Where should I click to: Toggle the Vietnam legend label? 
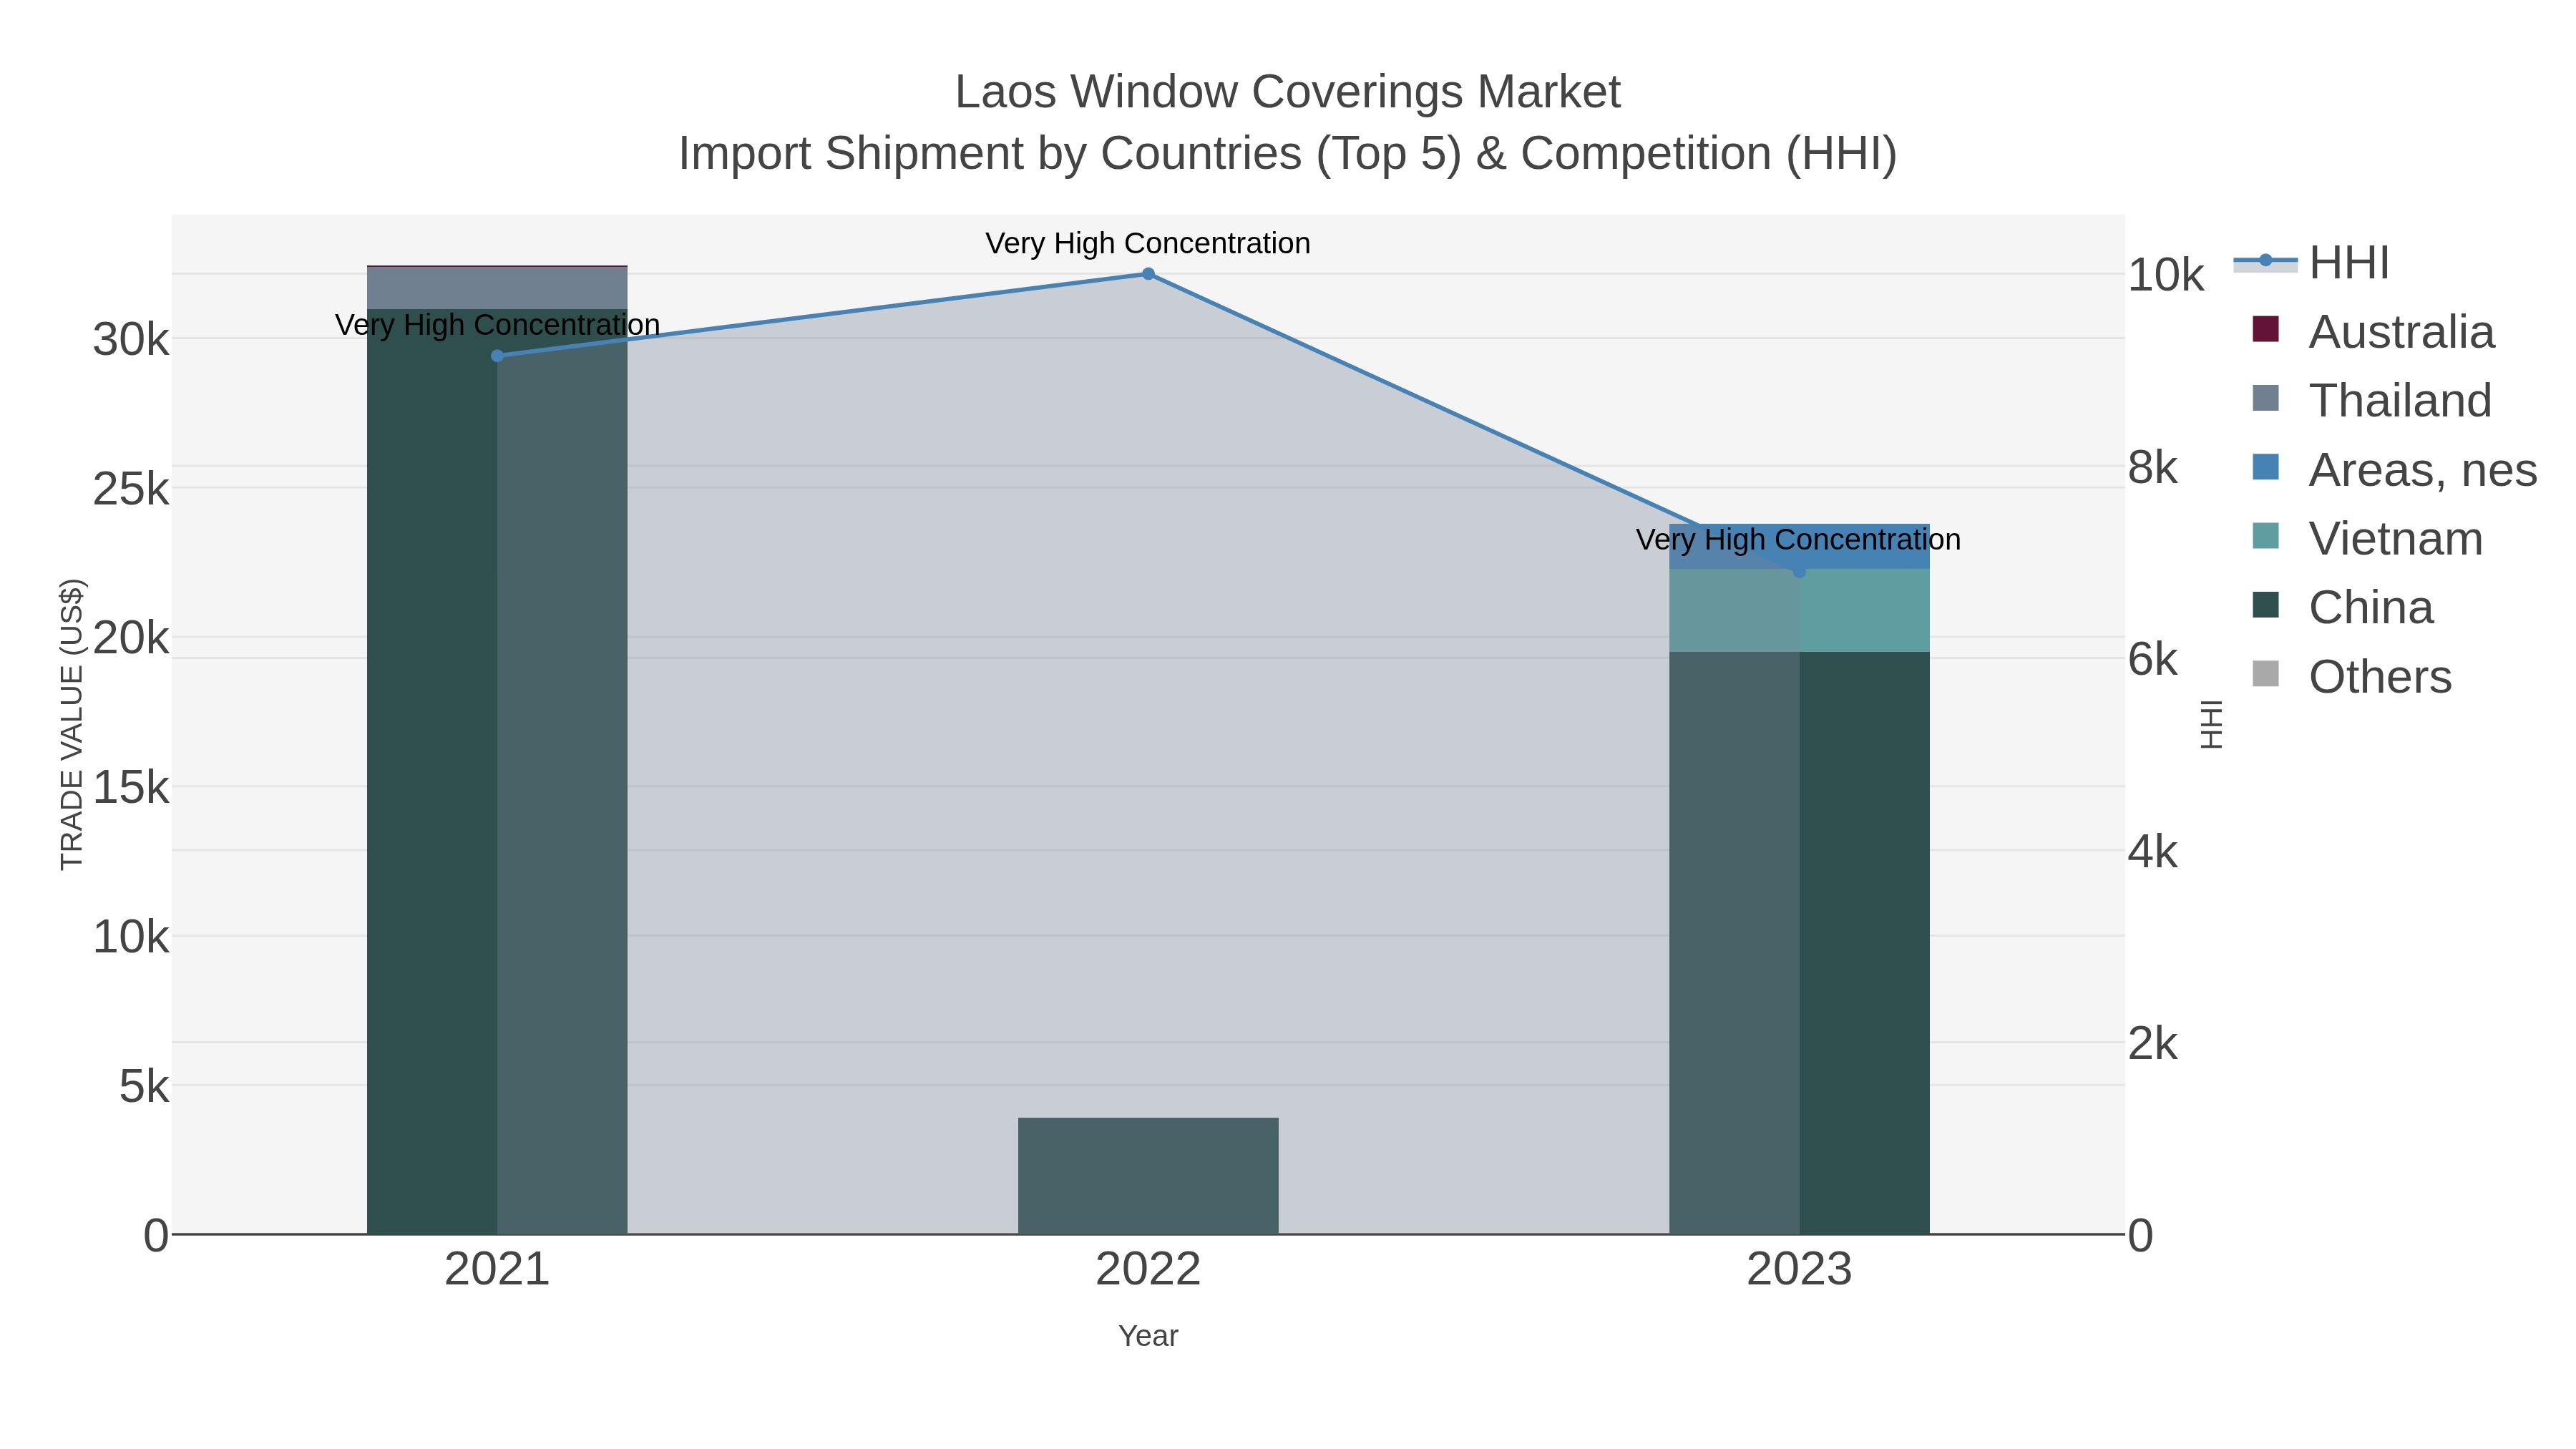(2395, 539)
